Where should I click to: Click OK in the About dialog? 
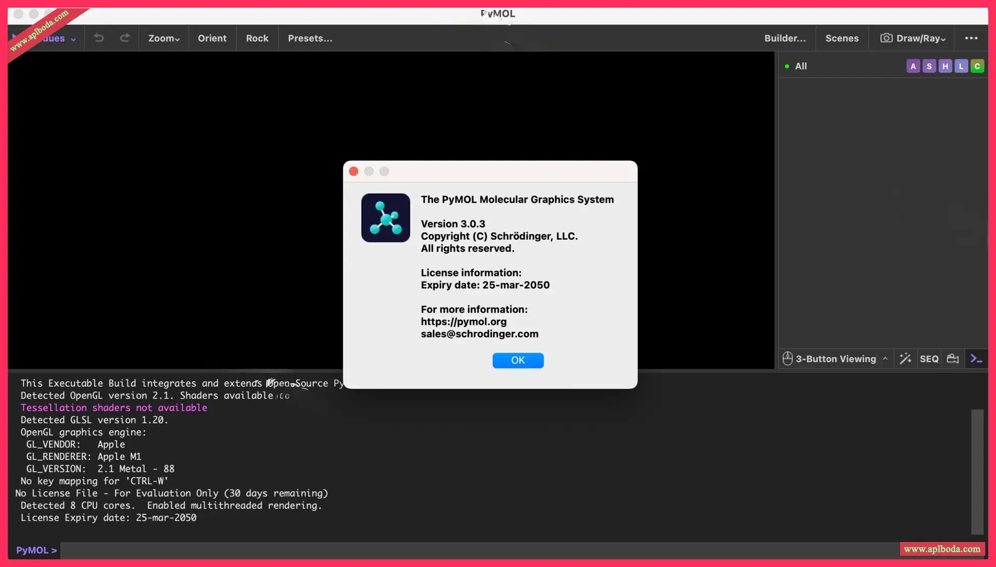coord(518,360)
